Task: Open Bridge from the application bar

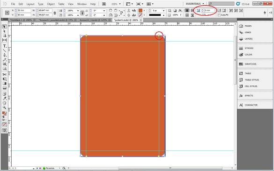Action: coord(104,4)
